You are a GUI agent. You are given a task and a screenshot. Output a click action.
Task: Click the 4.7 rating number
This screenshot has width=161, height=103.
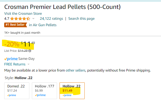(7, 19)
